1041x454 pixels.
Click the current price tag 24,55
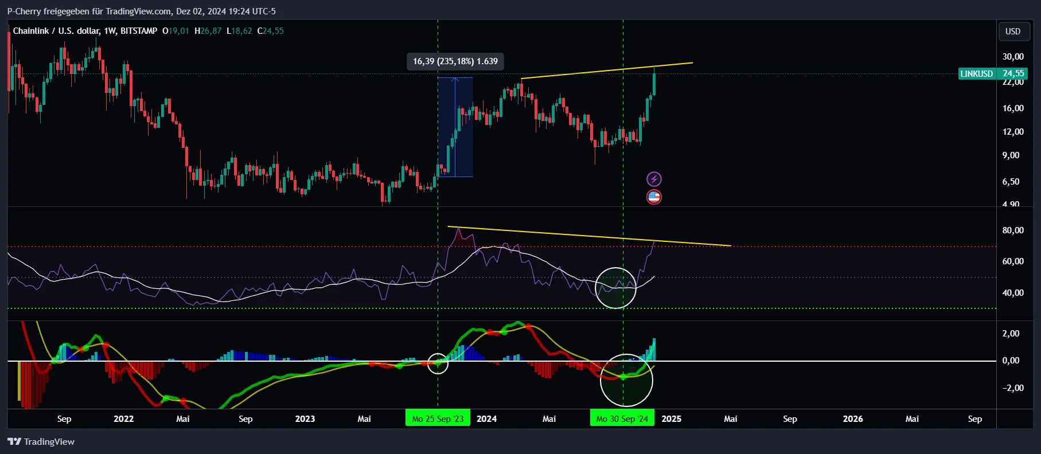tap(1013, 73)
